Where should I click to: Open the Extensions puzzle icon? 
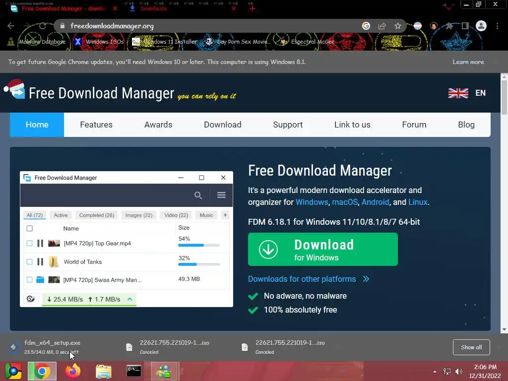[449, 26]
